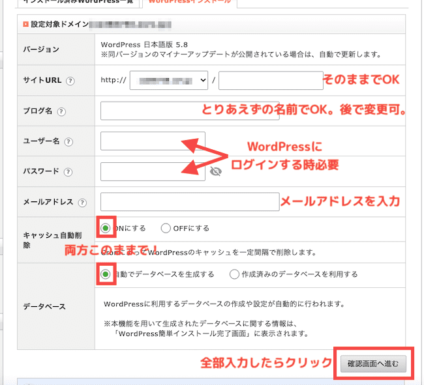Screen dimensions: 424x385
Task: Click help icon beside パスワード label
Action: [68, 172]
